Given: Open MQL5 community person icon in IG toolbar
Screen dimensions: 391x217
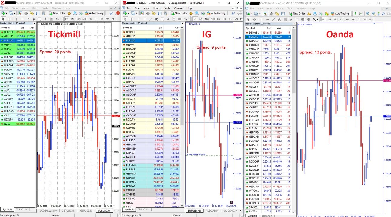Looking at the screenshot, I should coord(197,13).
